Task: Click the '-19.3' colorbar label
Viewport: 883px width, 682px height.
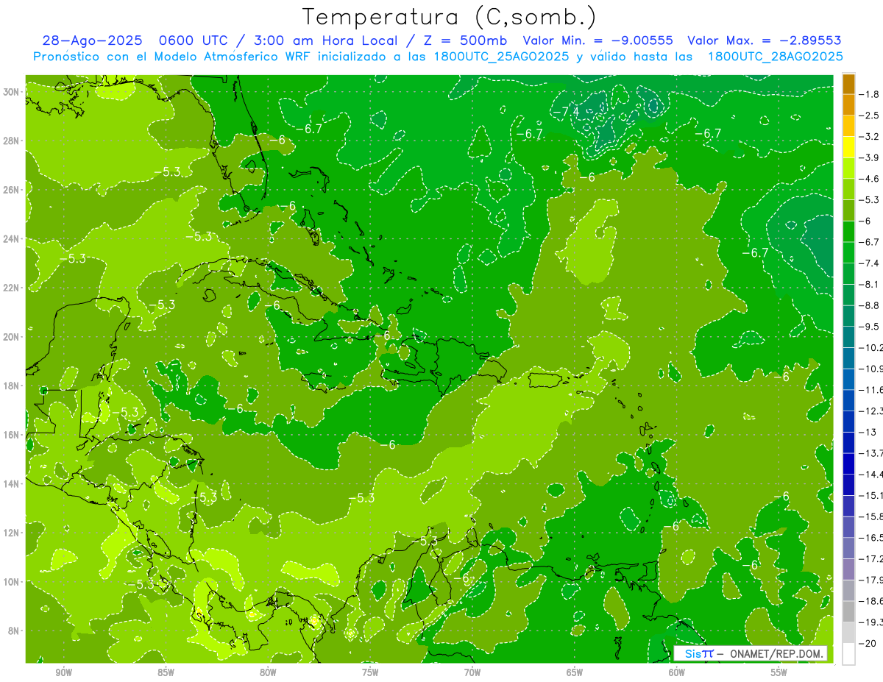Action: [871, 623]
